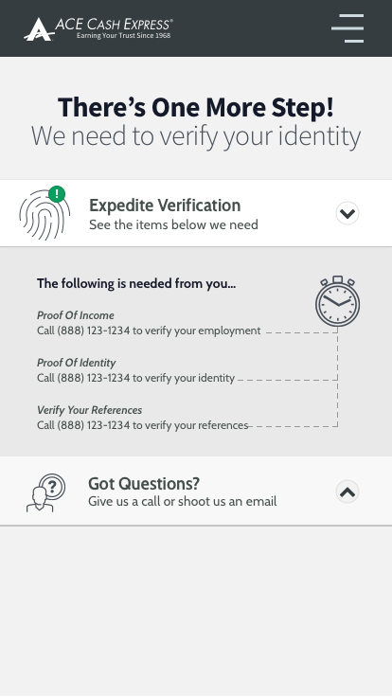392x697 pixels.
Task: Toggle the Expedite Verification section header
Action: pos(196,213)
